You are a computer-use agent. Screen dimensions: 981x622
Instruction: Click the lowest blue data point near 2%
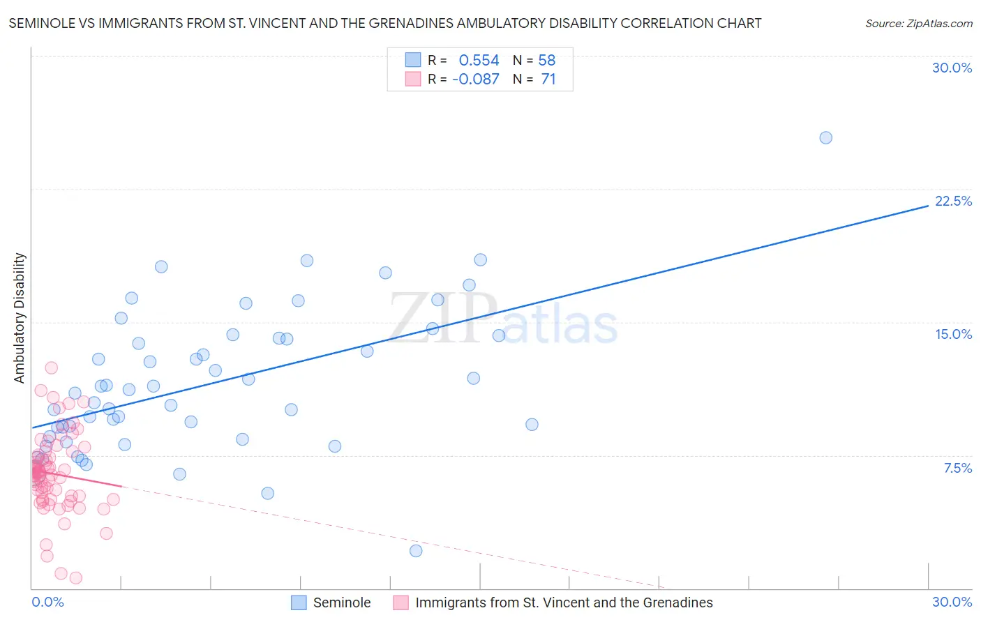416,551
